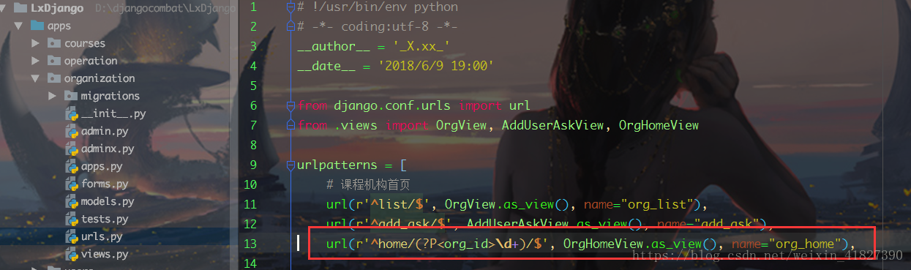Fold the shebang comment at line 1

(290, 7)
